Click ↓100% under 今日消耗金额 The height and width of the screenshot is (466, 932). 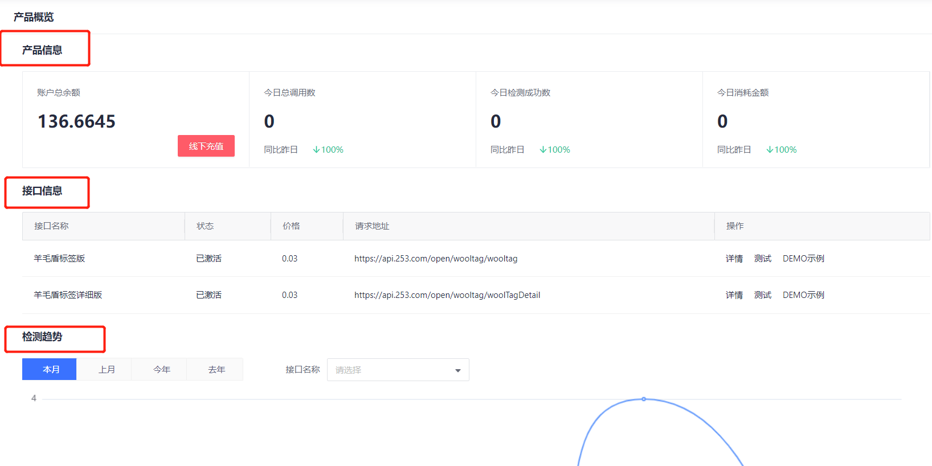point(782,150)
